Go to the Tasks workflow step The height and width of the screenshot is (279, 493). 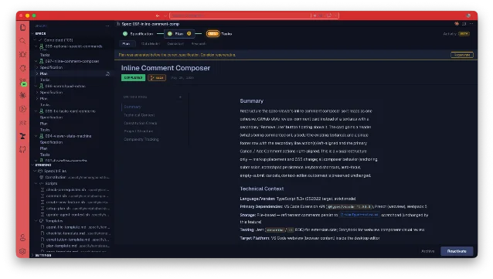pyautogui.click(x=219, y=34)
